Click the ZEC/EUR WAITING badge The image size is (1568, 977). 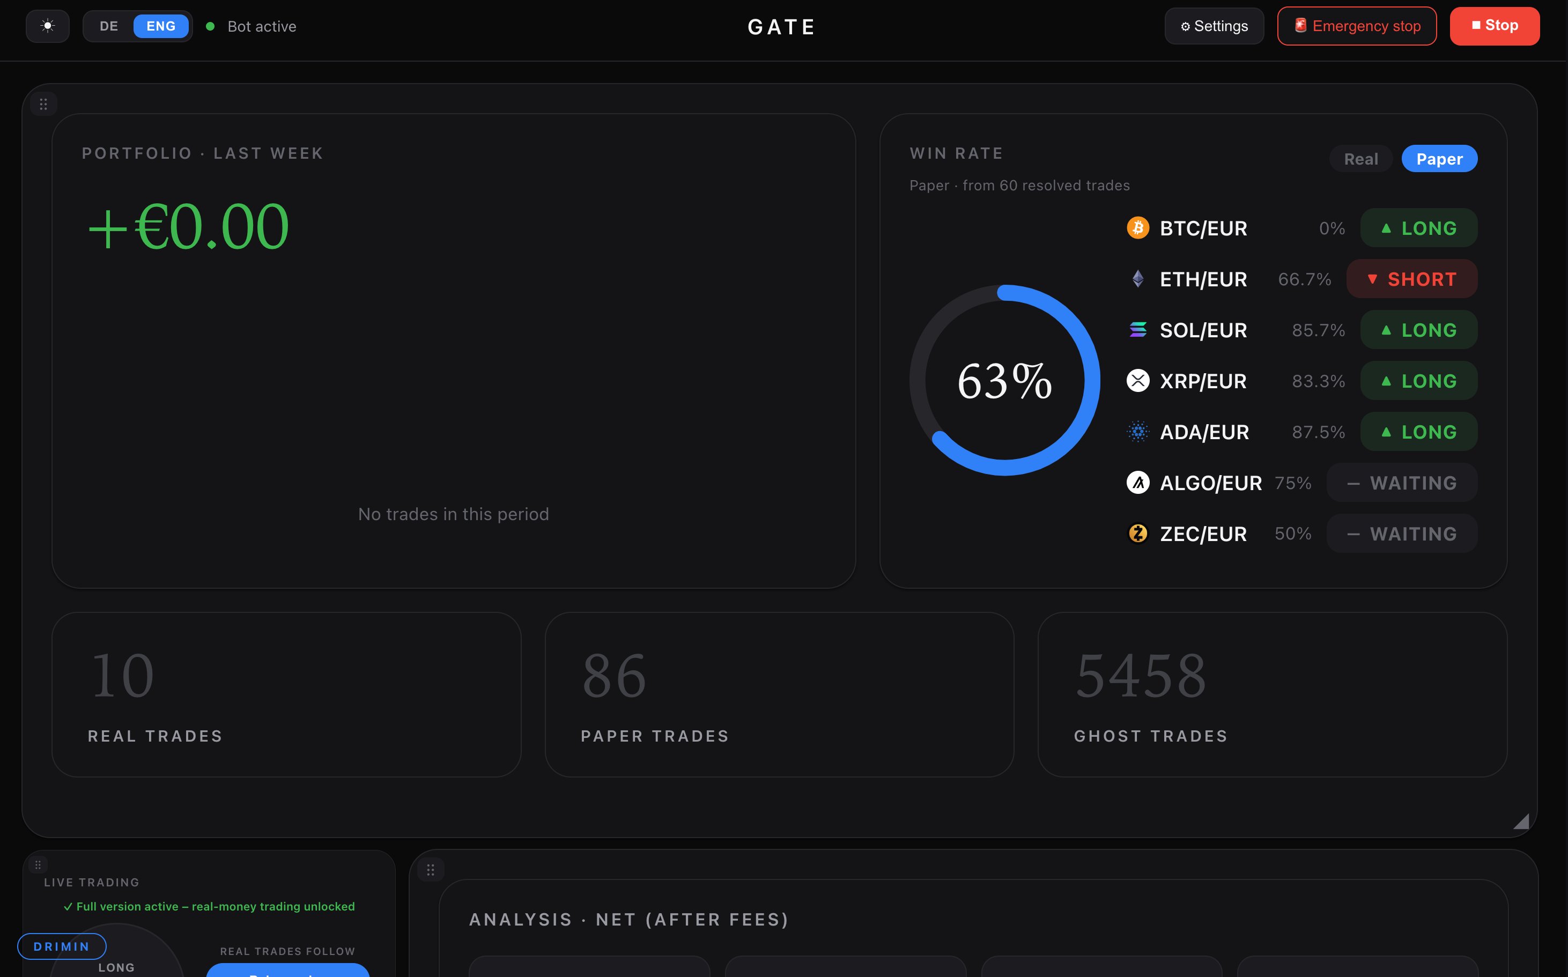1402,534
